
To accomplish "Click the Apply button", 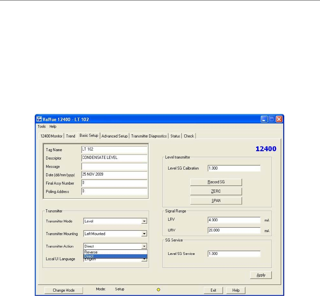I will (261, 275).
